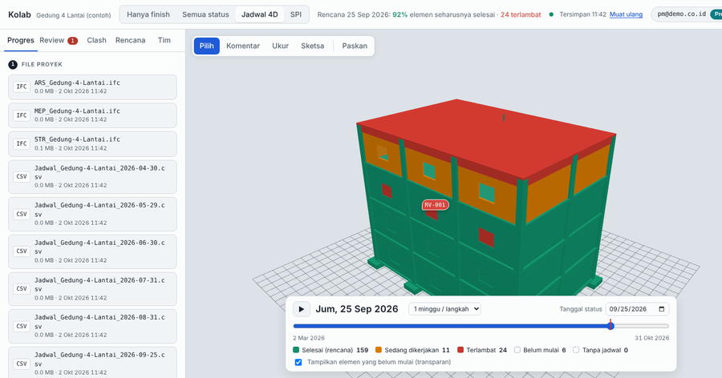This screenshot has width=722, height=378.
Task: Click the CSV badge of Jadwal 2026-07-31 file
Action: click(22, 289)
